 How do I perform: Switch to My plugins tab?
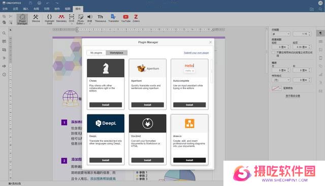click(96, 53)
